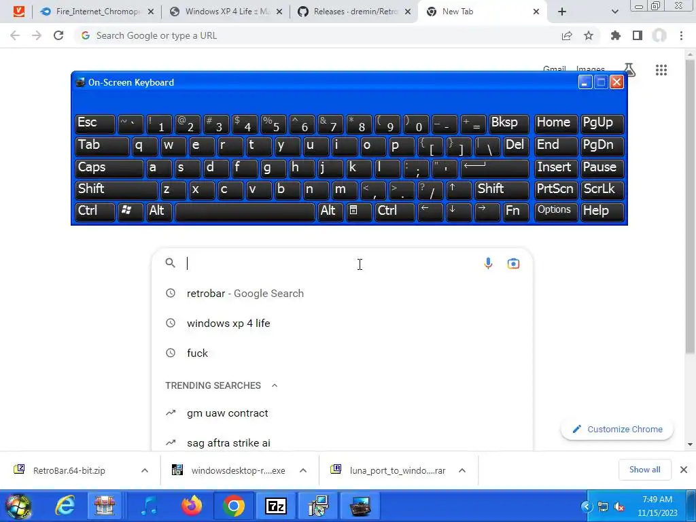Viewport: 696px width, 522px height.
Task: Open the new tab plus button
Action: 562,12
